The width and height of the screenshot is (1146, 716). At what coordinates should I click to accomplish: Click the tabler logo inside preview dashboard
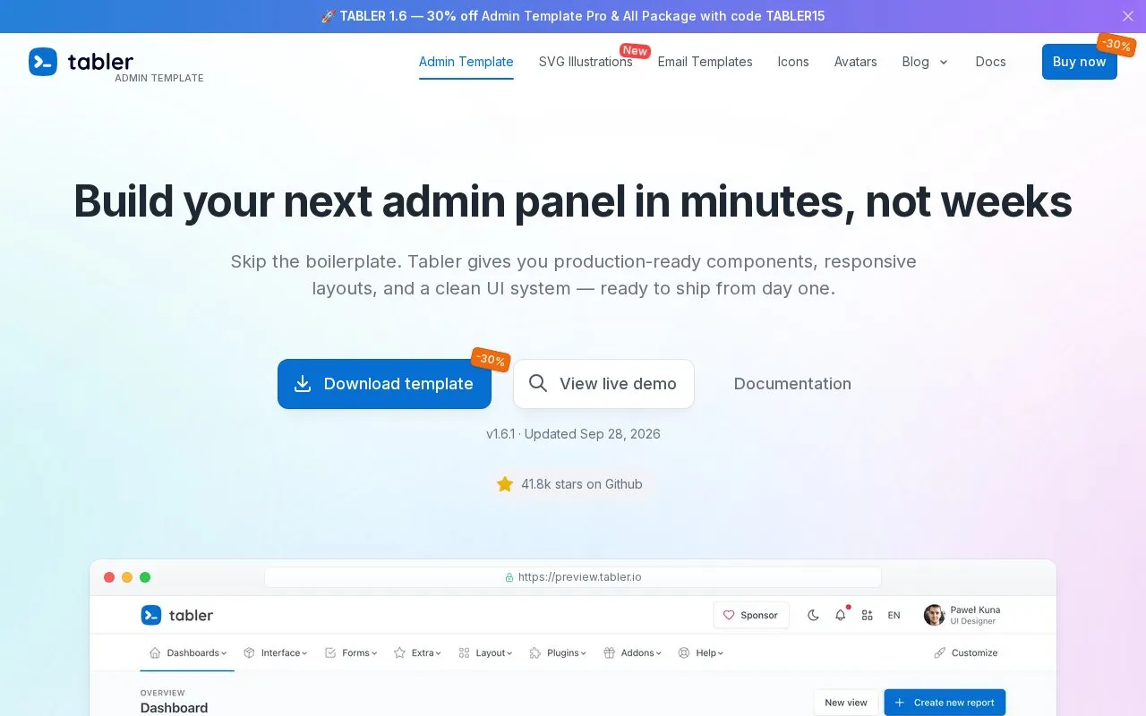[x=177, y=615]
